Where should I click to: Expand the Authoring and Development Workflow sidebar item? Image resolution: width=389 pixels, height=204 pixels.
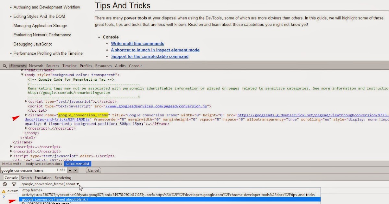pyautogui.click(x=11, y=7)
